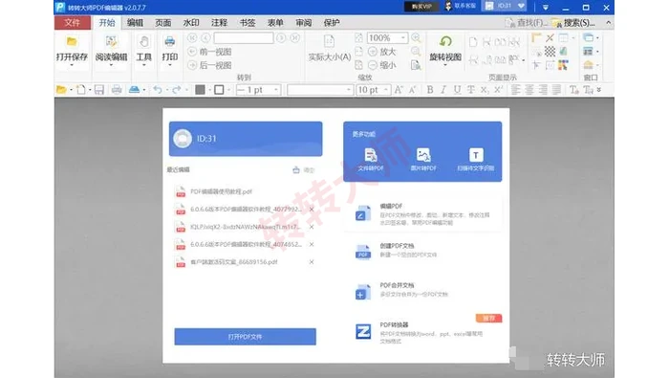Click the open folder icon in quick toolbar
669x378 pixels.
61,90
